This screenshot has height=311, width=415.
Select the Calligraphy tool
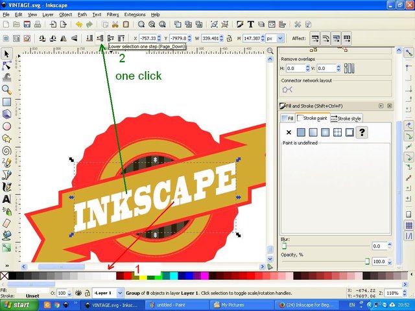click(x=6, y=187)
